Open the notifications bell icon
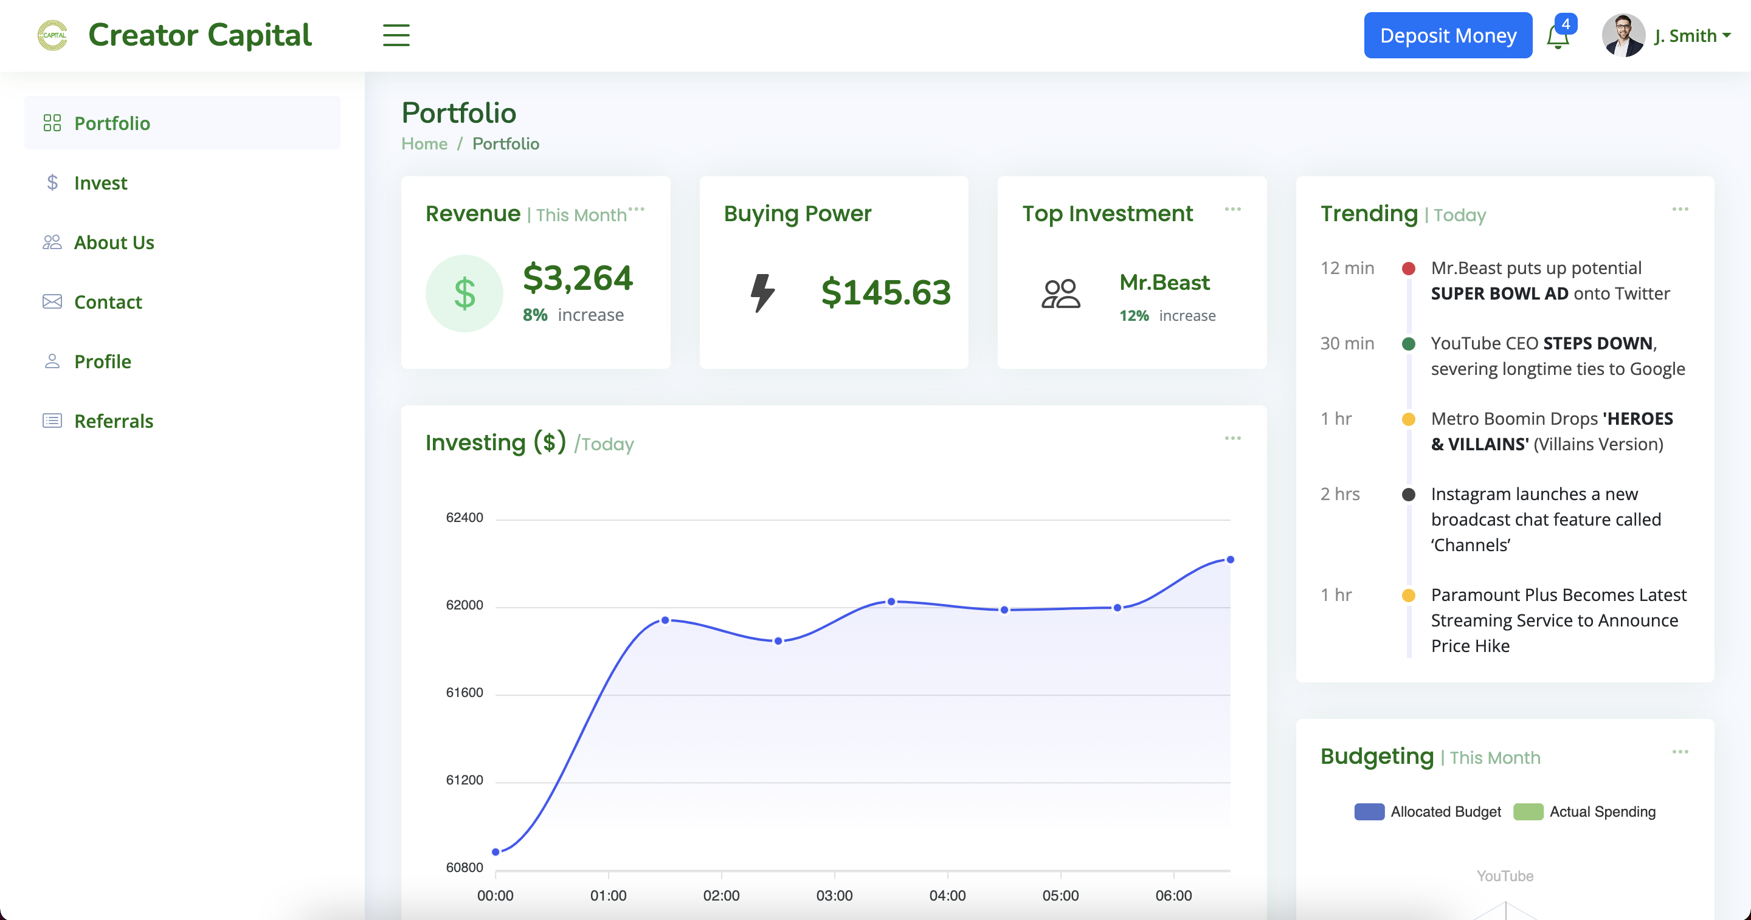The image size is (1751, 920). click(1557, 36)
